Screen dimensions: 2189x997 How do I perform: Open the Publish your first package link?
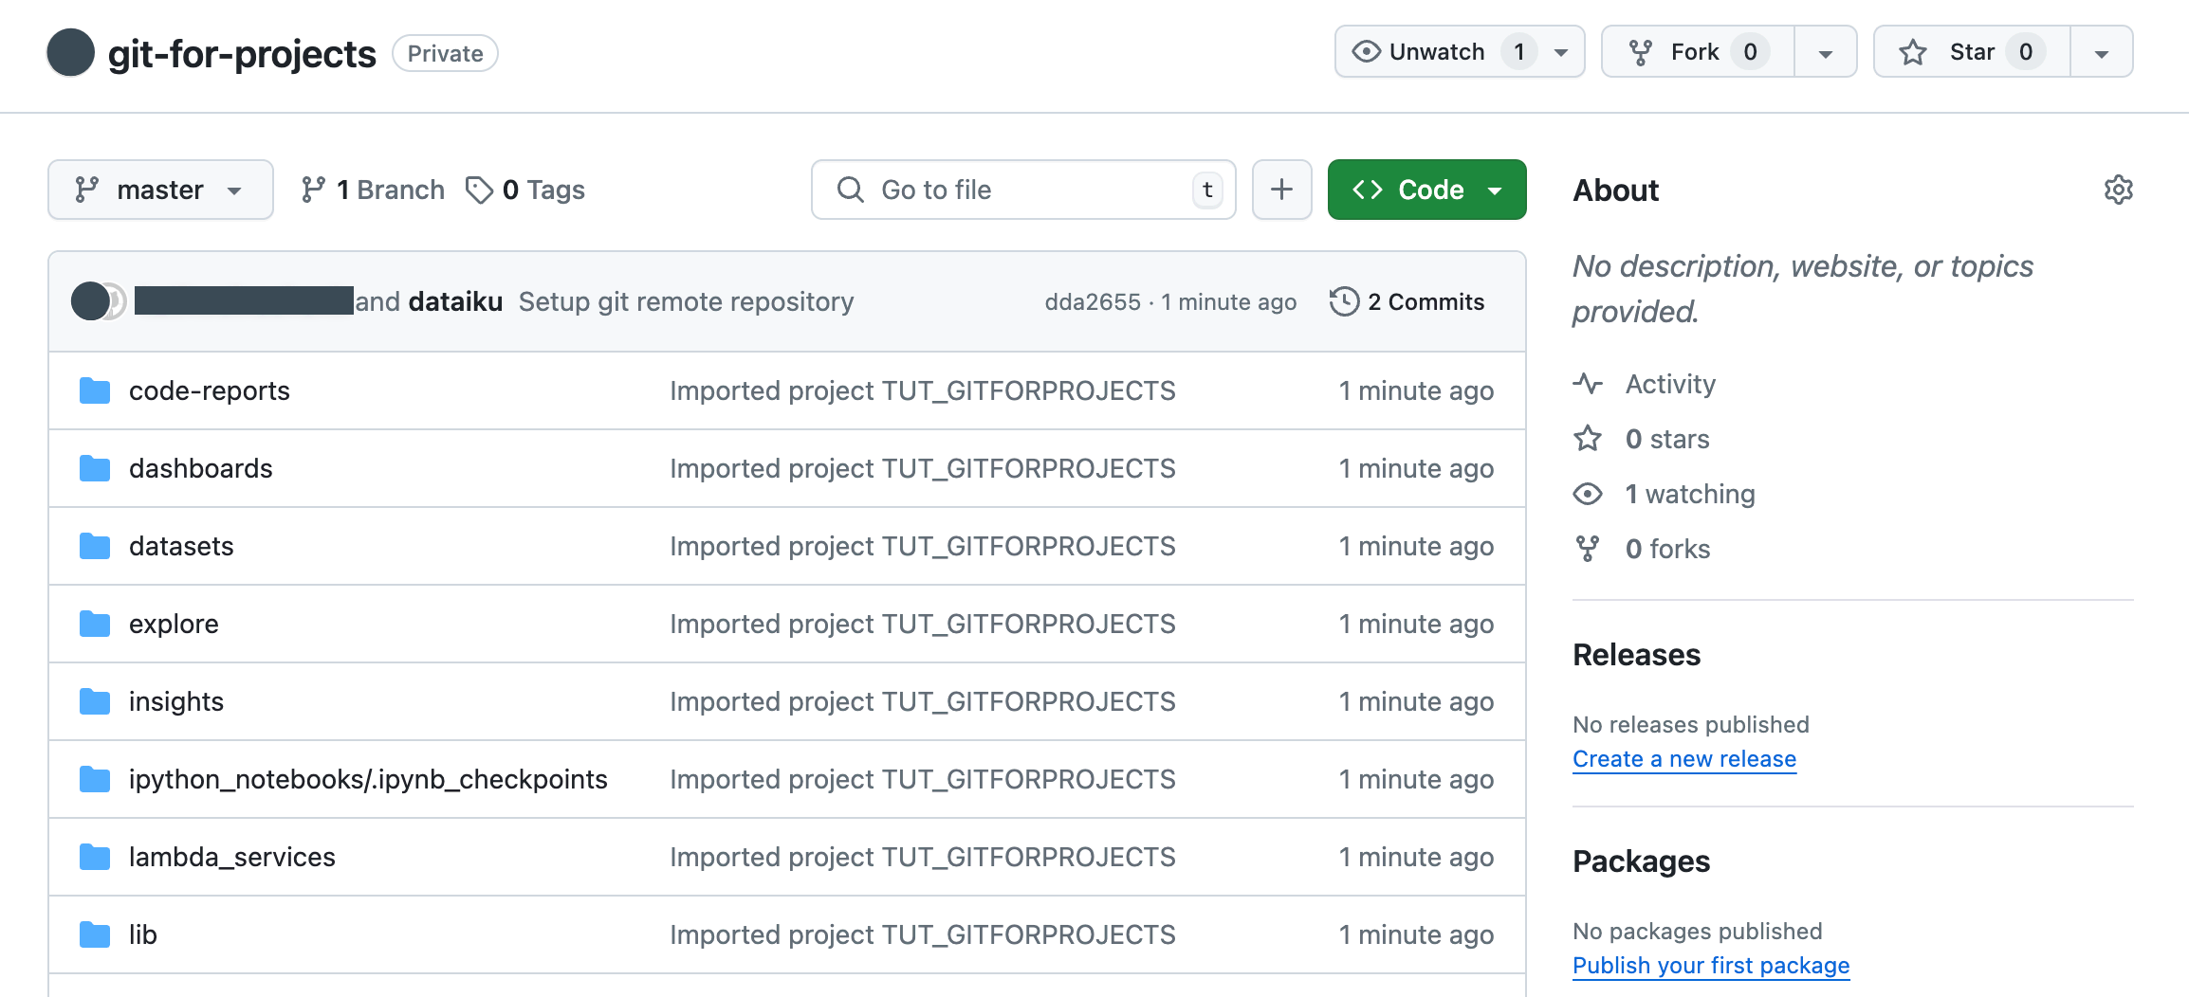point(1710,965)
